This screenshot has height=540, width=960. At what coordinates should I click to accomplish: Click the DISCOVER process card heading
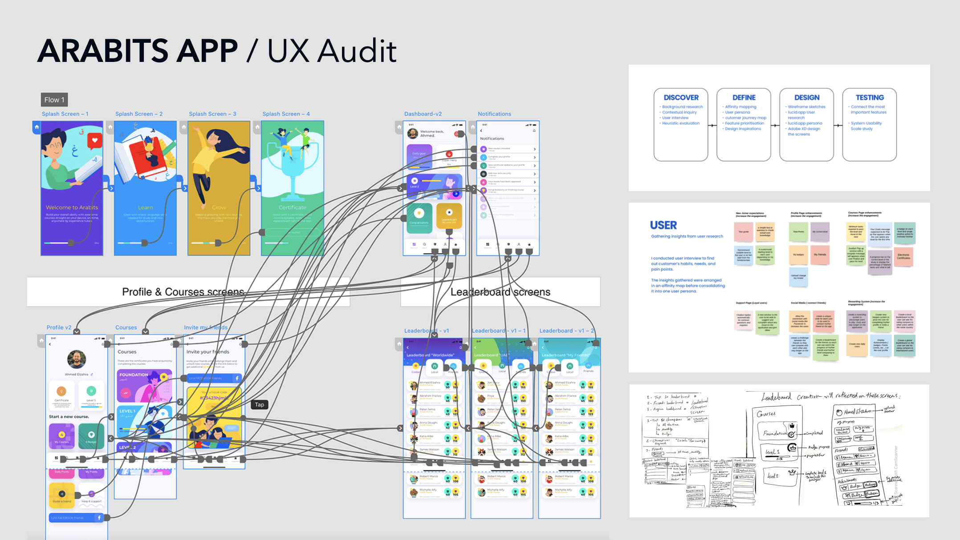coord(681,98)
